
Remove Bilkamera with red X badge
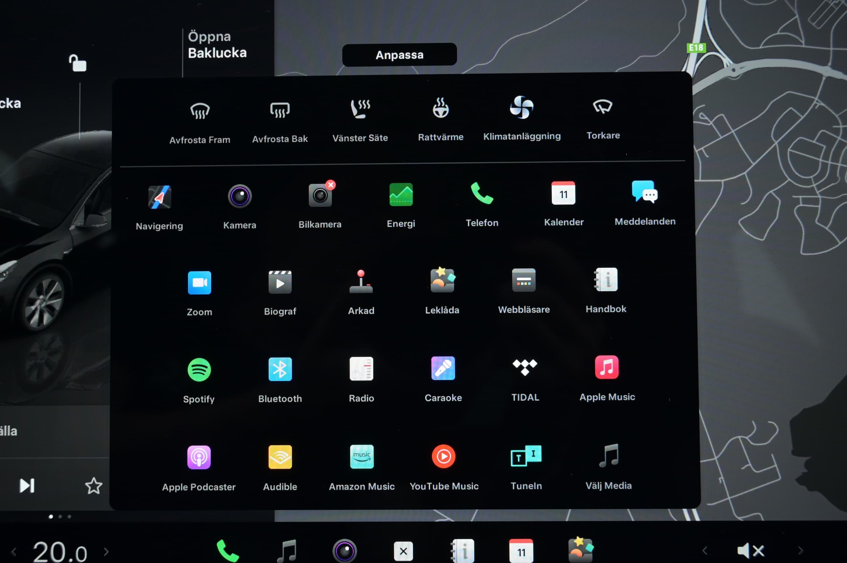(x=331, y=185)
